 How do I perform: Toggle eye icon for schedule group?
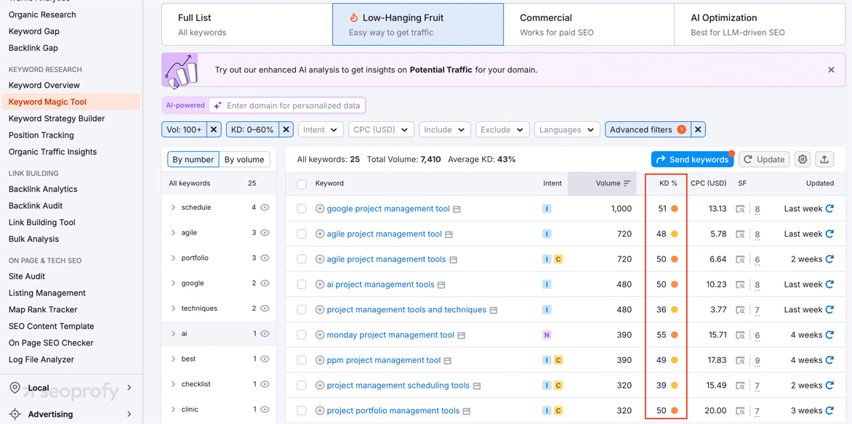[265, 208]
